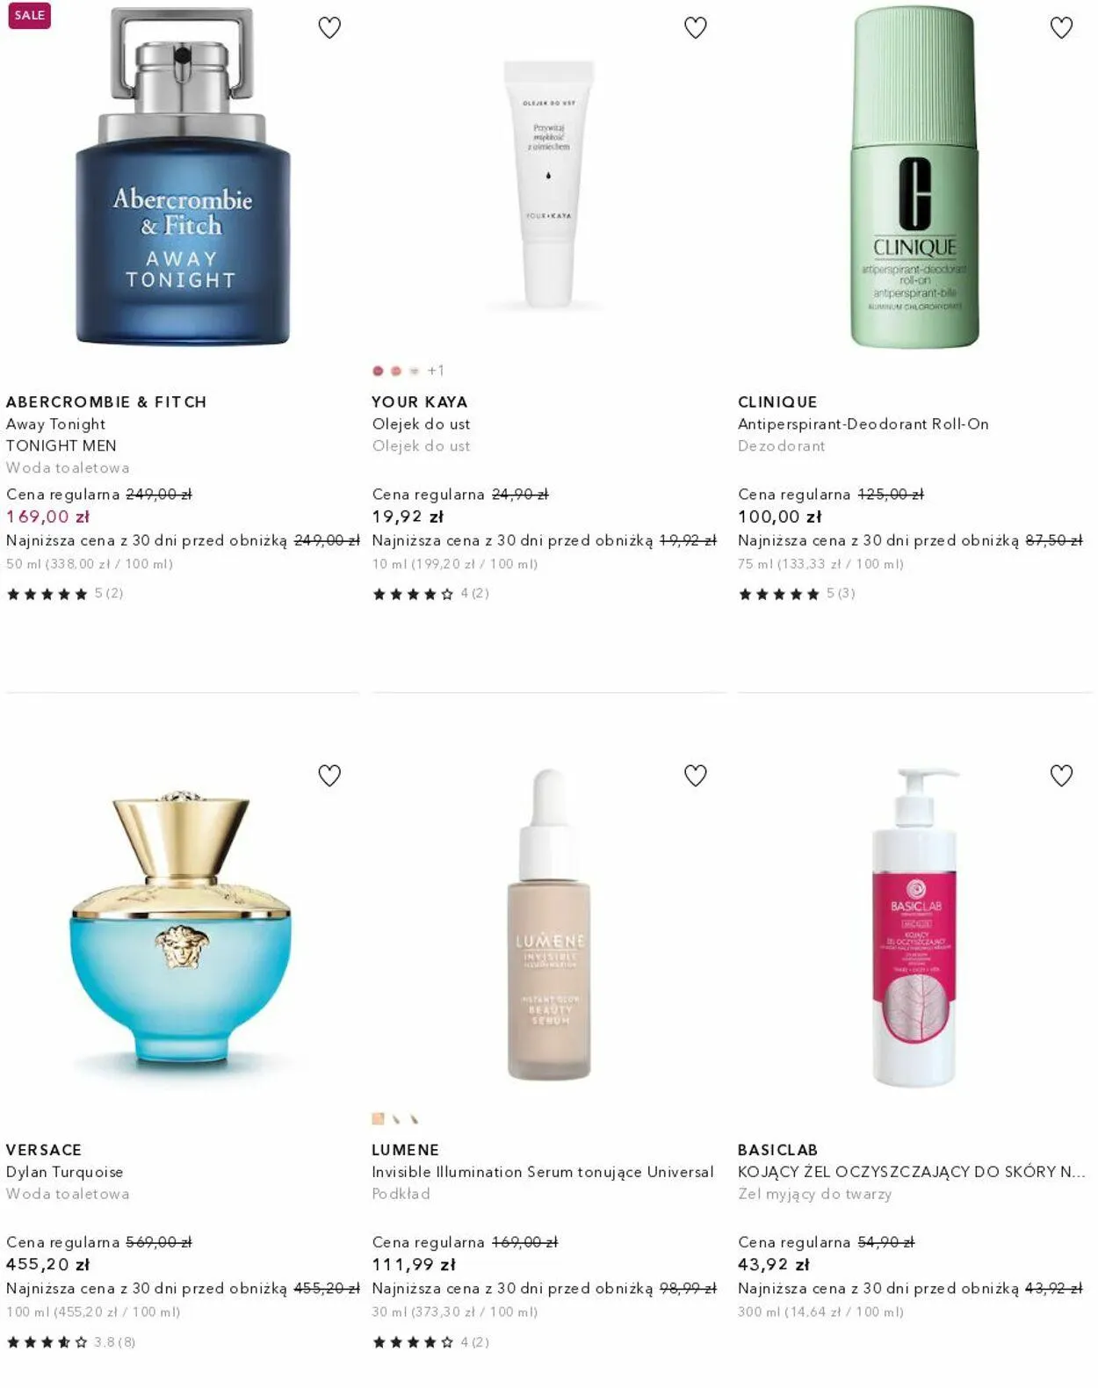Open Clinique Antiperspirant-Deodorant Roll-On title
The image size is (1098, 1388).
click(x=863, y=423)
